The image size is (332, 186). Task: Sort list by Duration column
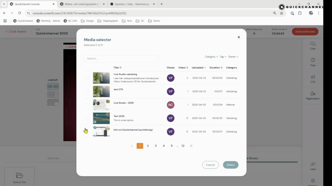pos(216,68)
